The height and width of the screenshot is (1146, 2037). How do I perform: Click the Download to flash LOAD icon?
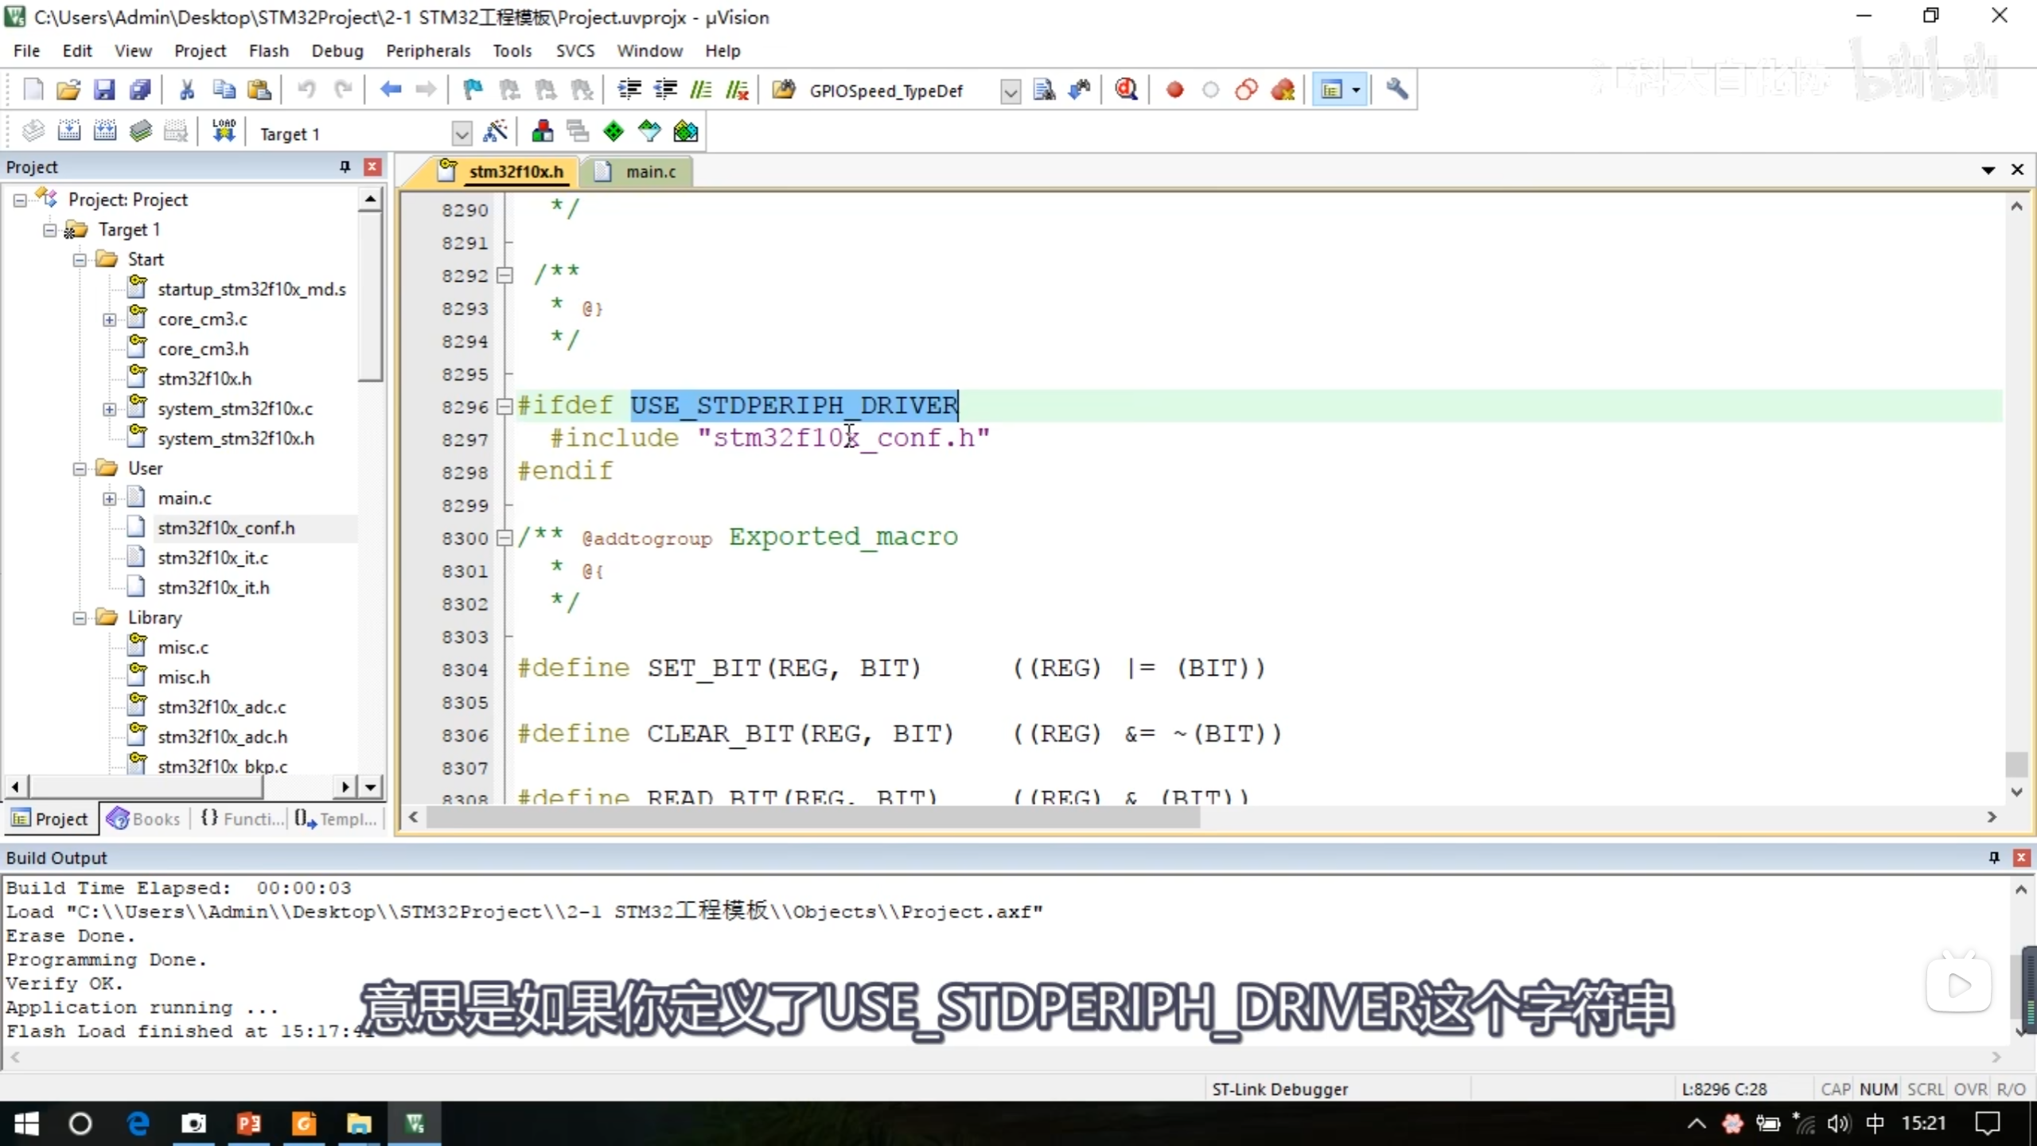(224, 131)
